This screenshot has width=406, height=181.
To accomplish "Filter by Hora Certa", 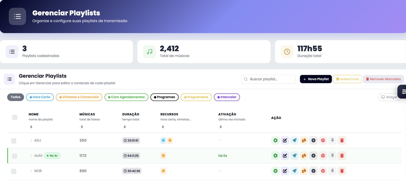I will pos(40,97).
